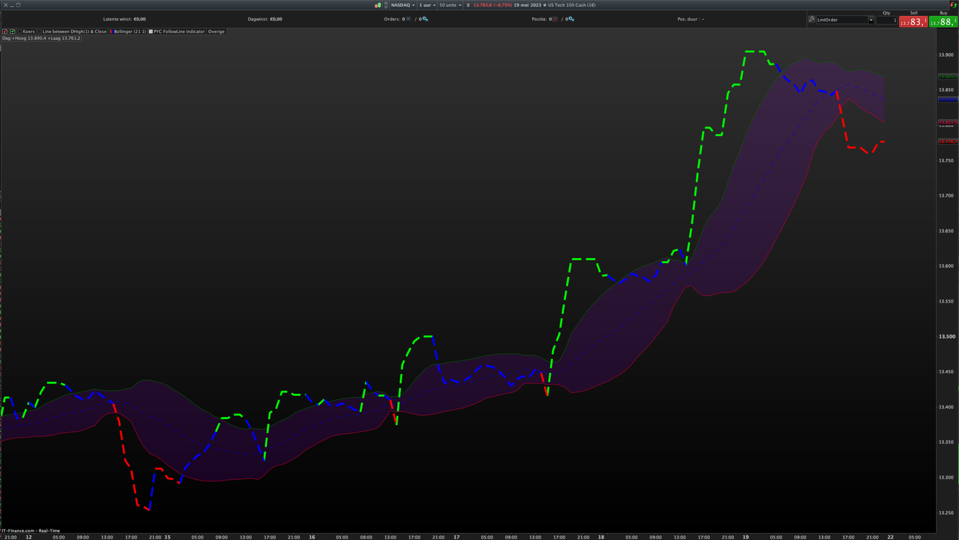
Task: Open the 1 uur timeframe dropdown
Action: coord(428,5)
